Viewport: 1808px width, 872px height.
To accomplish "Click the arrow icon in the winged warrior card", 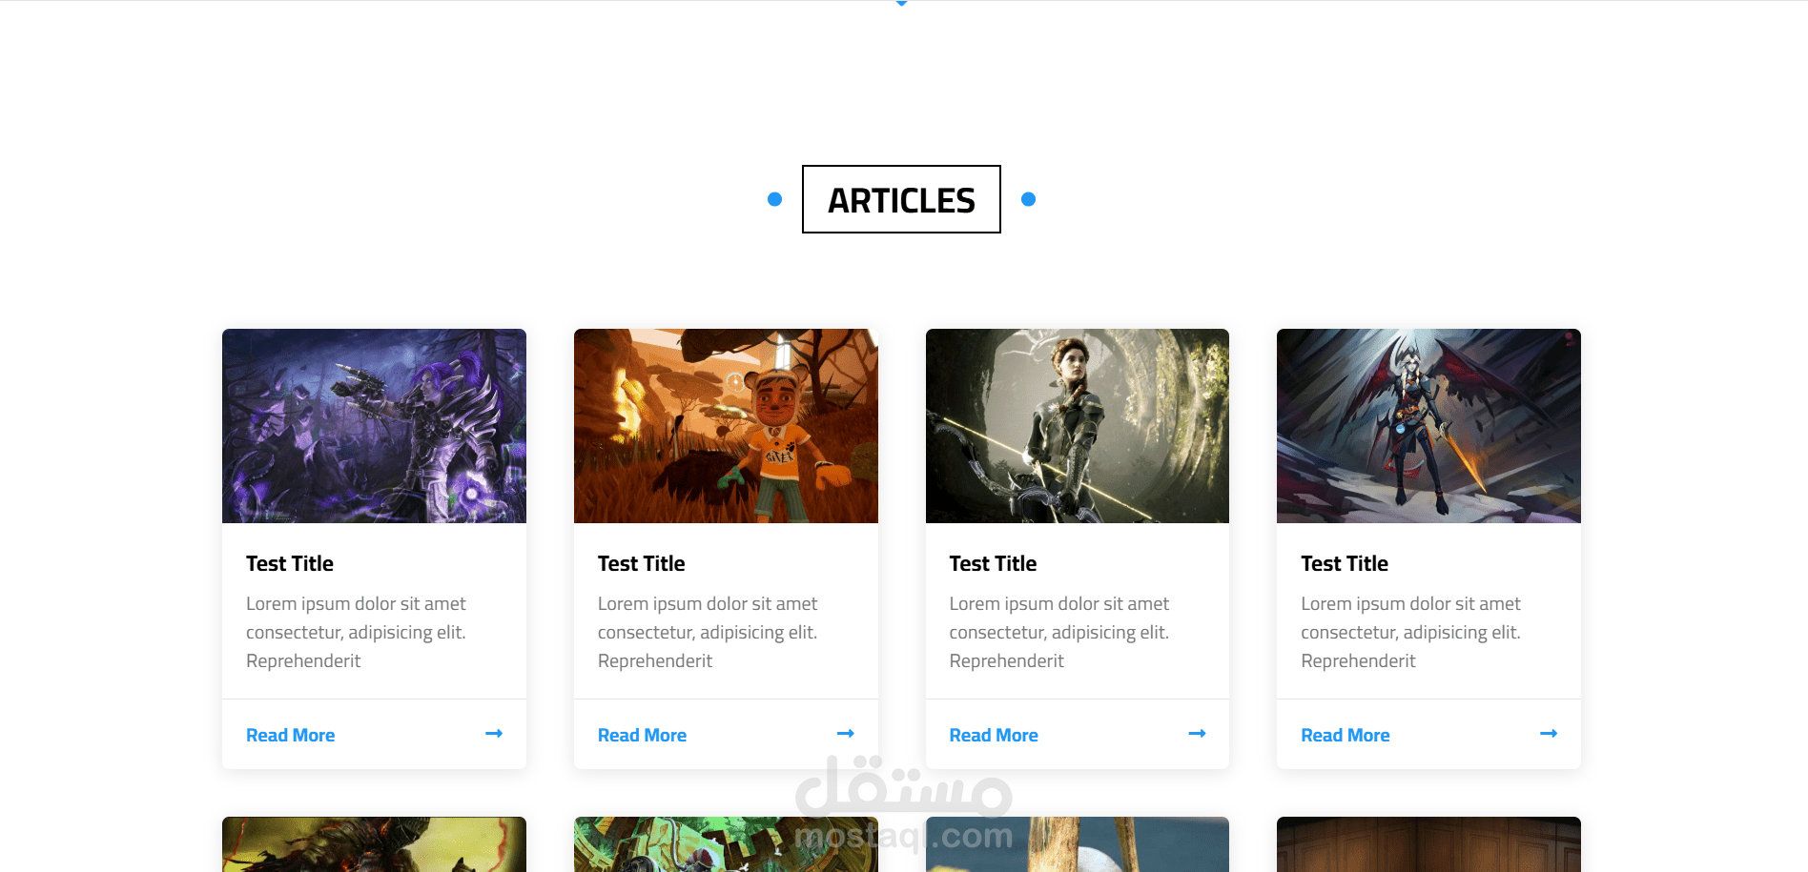I will point(1549,734).
